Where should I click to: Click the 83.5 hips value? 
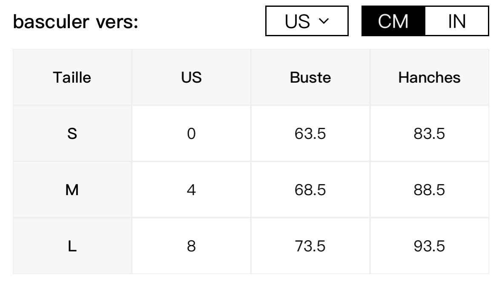click(x=429, y=133)
